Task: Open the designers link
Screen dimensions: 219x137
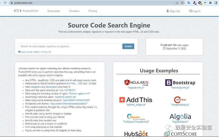Action: coord(36,87)
